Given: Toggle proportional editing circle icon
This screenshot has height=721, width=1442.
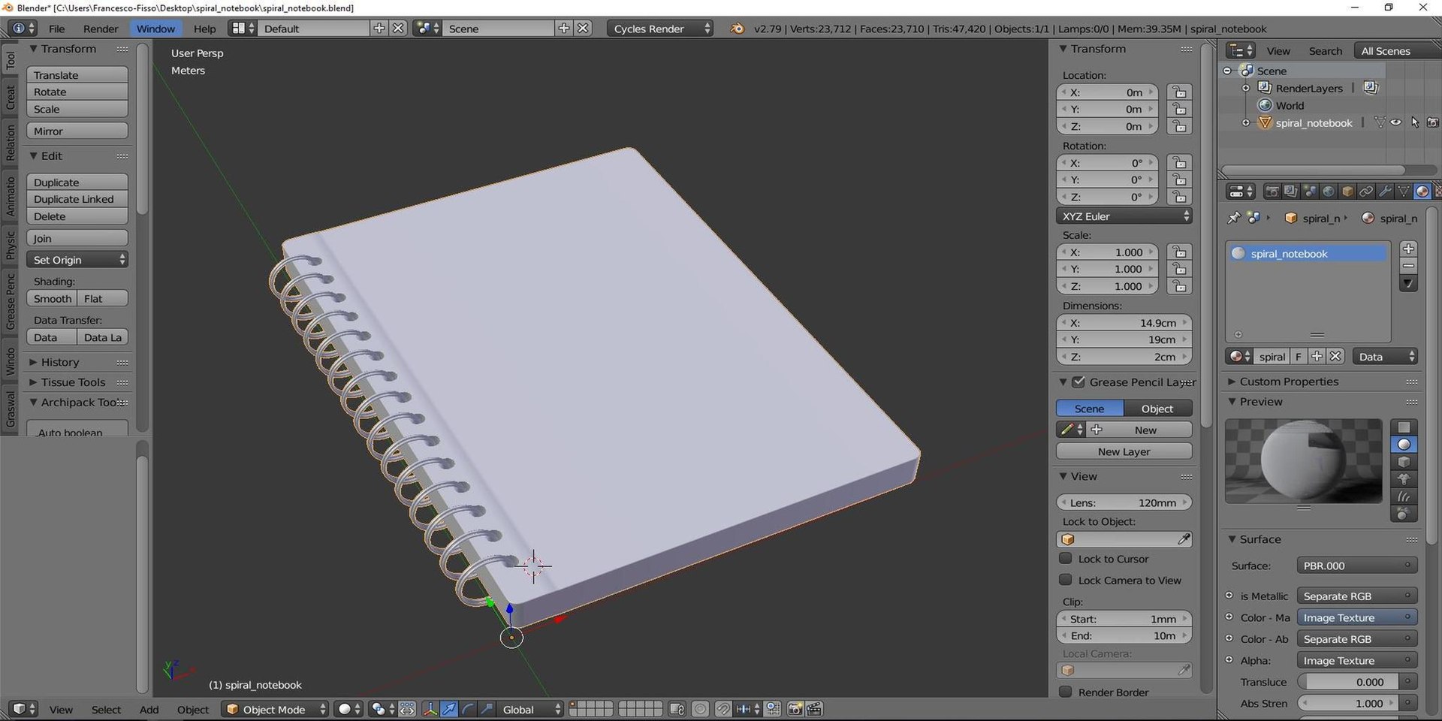Looking at the screenshot, I should 700,709.
